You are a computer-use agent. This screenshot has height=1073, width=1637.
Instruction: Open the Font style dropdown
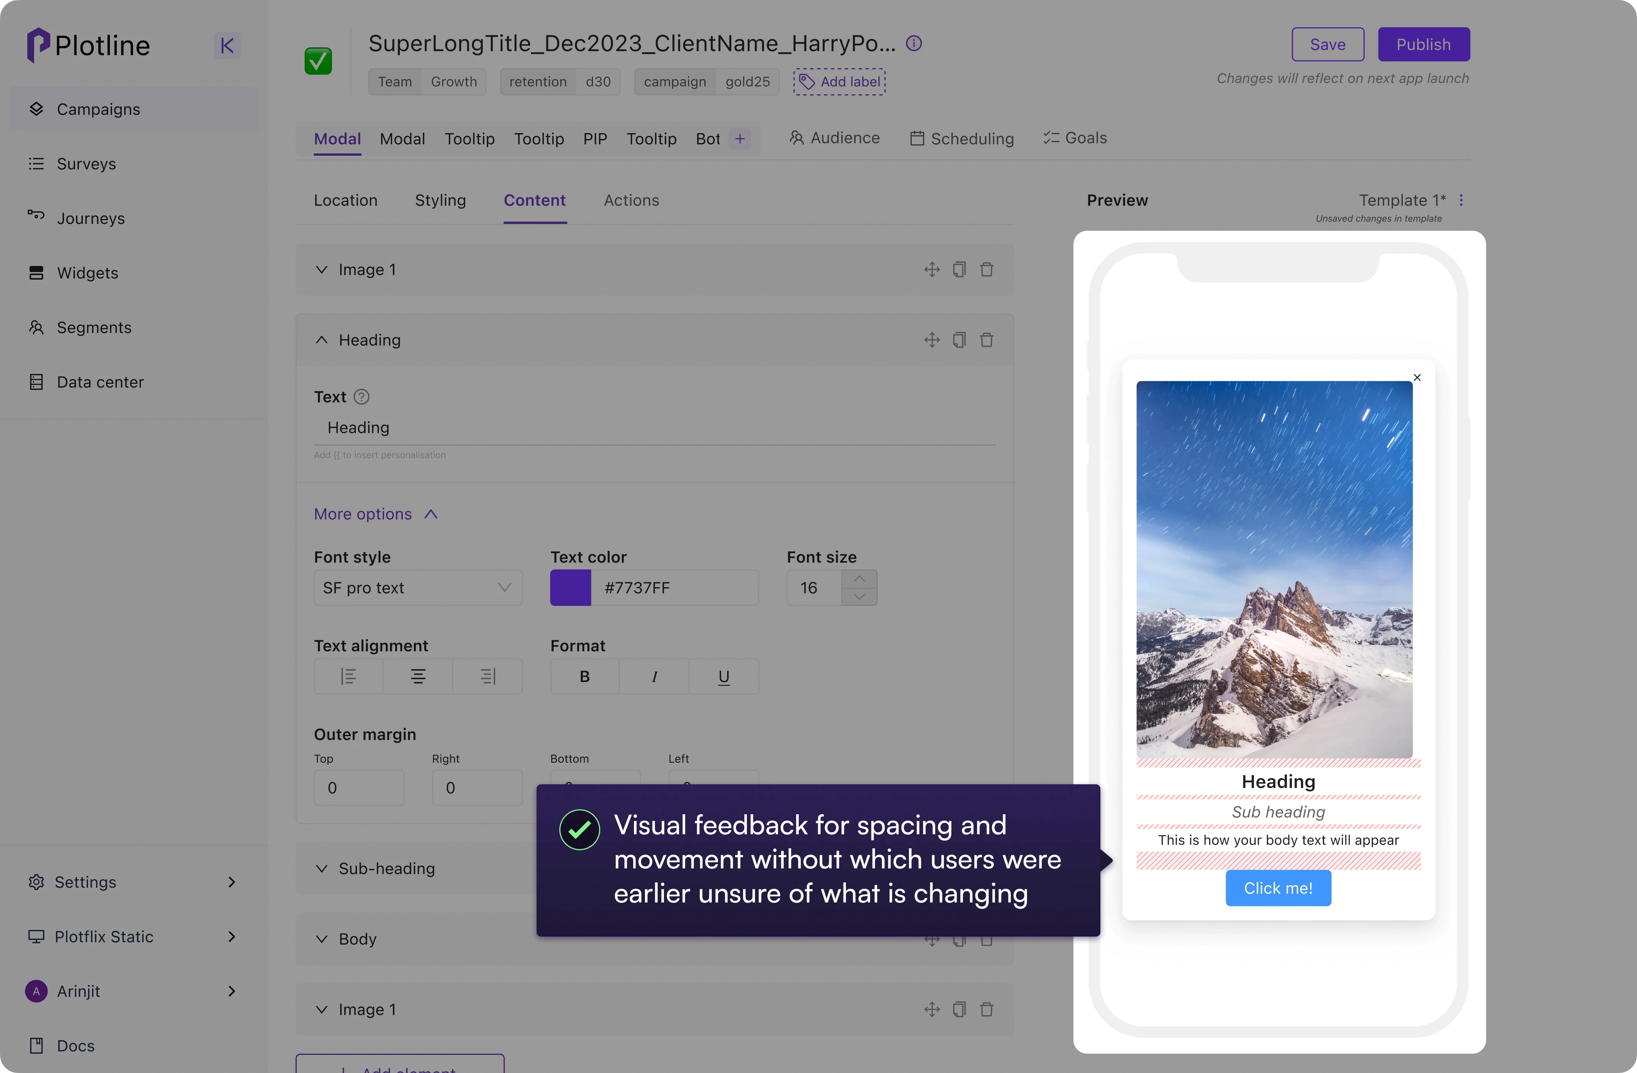tap(418, 588)
